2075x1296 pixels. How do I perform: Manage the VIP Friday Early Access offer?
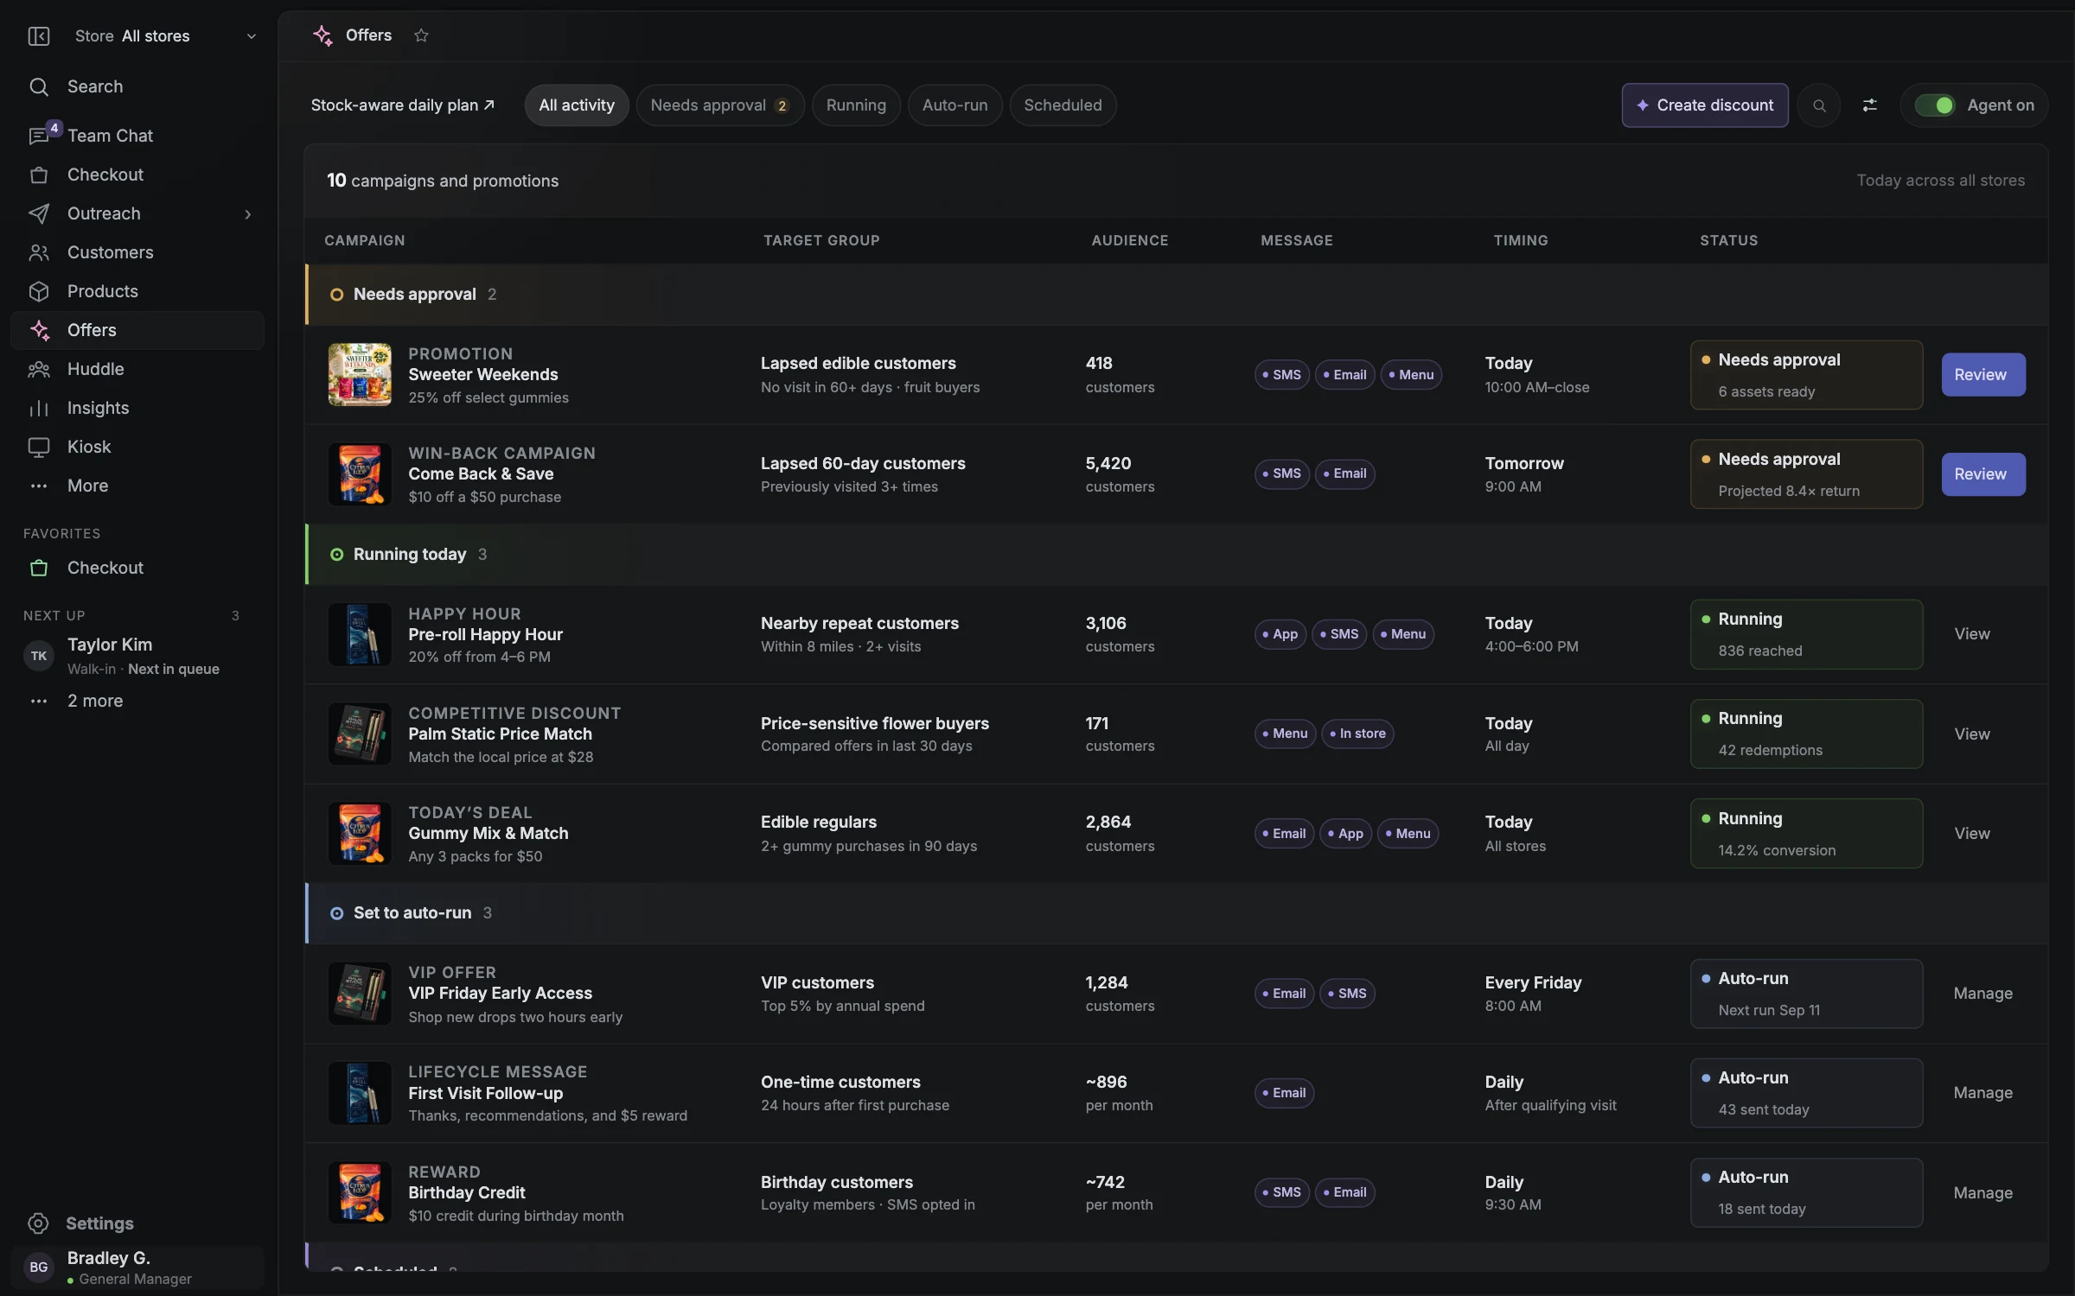(1983, 994)
